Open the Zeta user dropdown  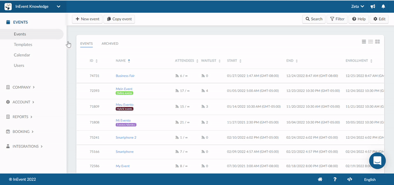coord(358,6)
